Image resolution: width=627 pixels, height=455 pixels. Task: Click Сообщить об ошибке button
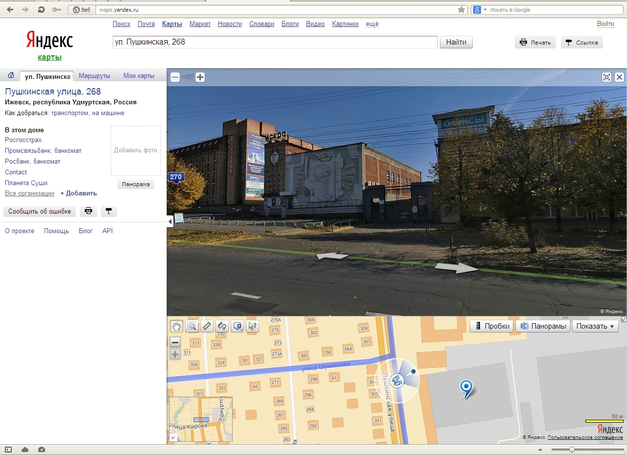(40, 211)
